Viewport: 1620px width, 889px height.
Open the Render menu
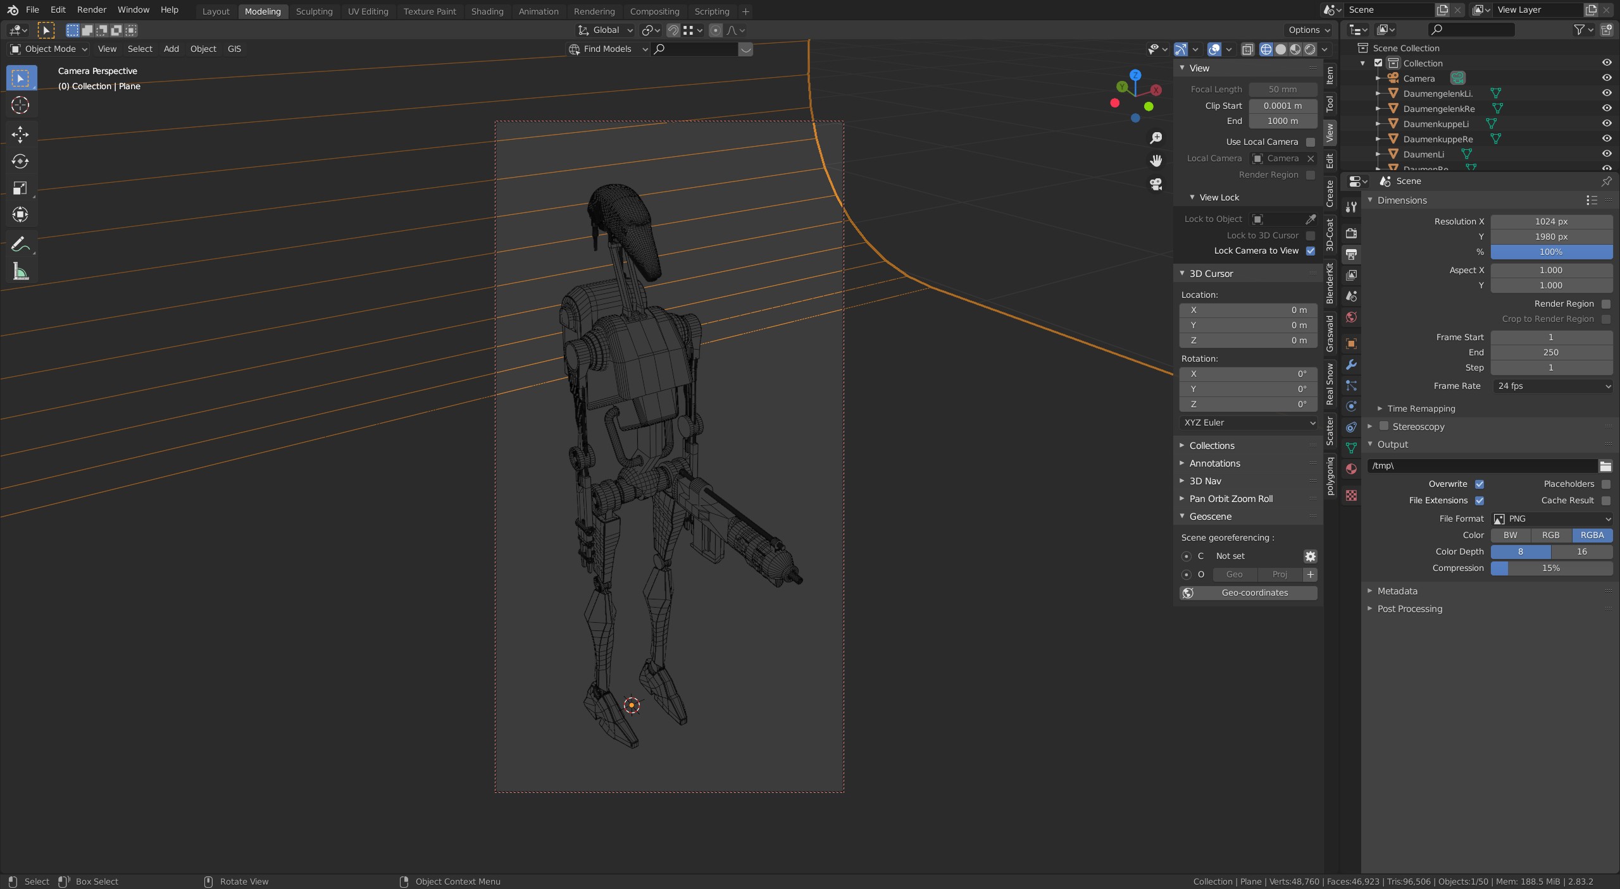(92, 10)
